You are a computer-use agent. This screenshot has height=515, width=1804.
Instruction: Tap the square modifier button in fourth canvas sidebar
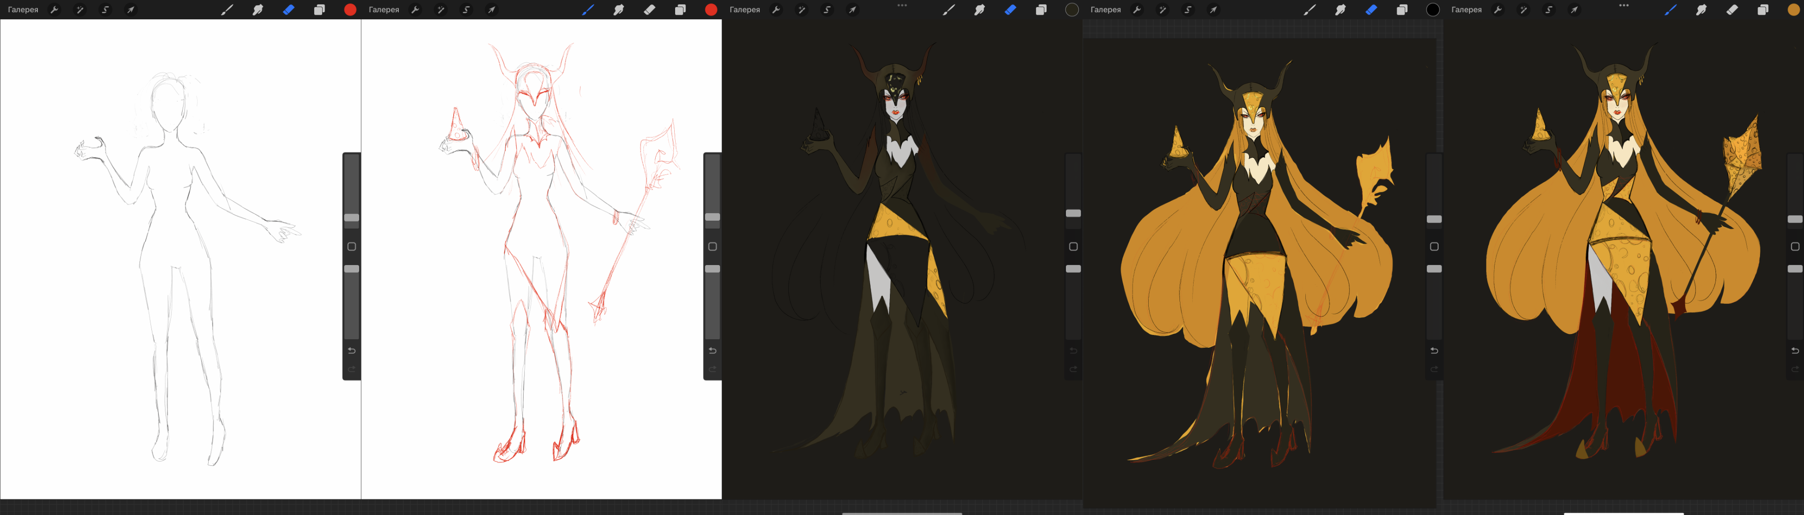tap(1434, 246)
